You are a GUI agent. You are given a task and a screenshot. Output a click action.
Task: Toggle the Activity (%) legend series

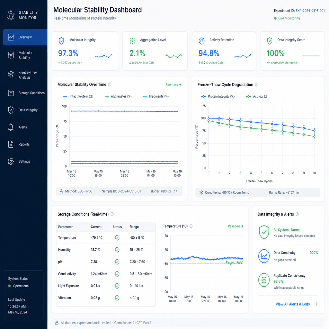pyautogui.click(x=257, y=96)
